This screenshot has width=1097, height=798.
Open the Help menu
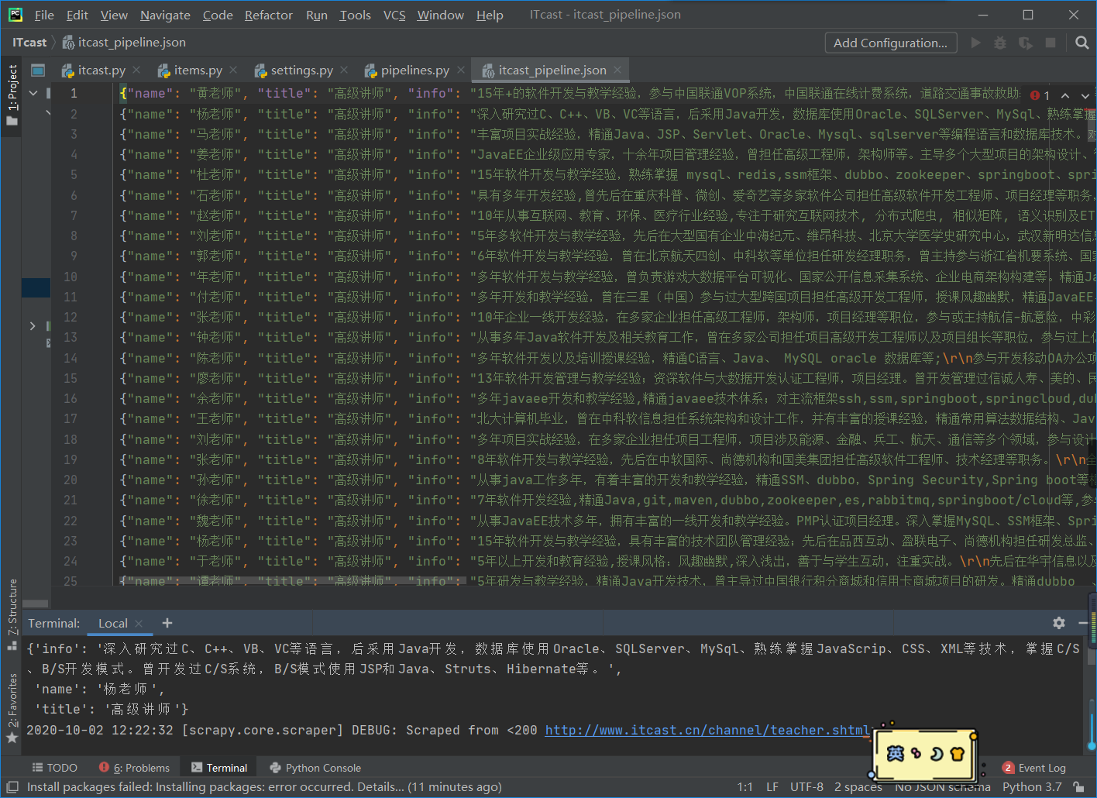click(x=490, y=15)
